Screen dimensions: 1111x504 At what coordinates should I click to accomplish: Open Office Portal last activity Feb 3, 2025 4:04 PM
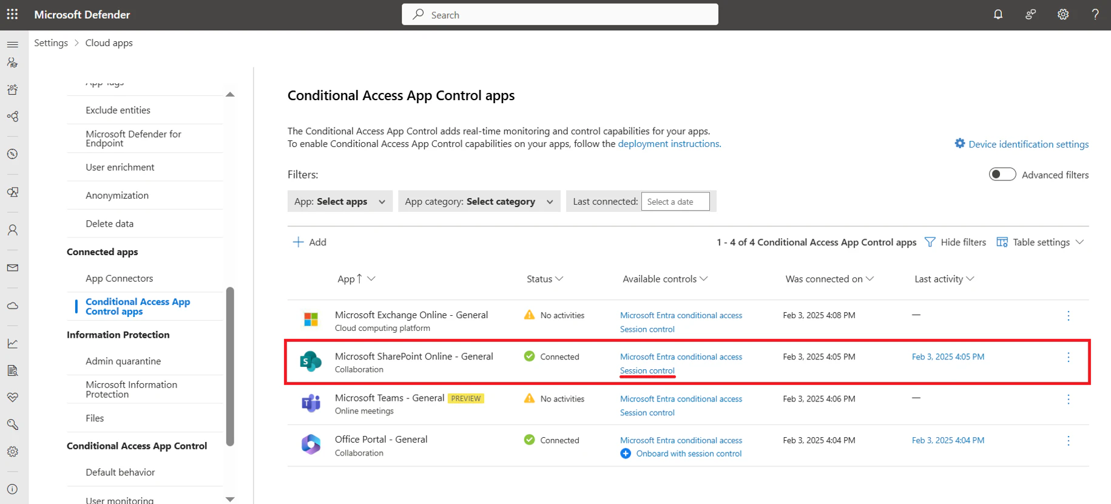pos(948,440)
